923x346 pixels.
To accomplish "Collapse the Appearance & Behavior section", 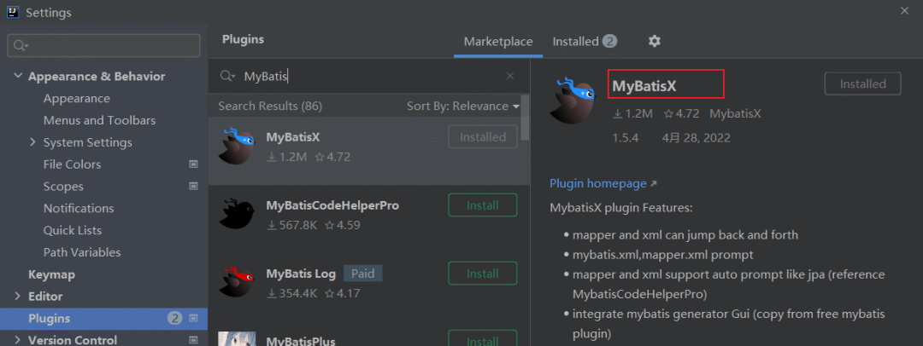I will pyautogui.click(x=18, y=77).
